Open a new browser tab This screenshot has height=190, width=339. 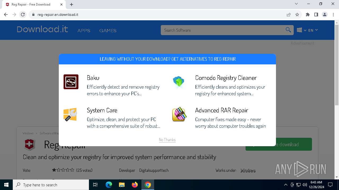(x=72, y=4)
